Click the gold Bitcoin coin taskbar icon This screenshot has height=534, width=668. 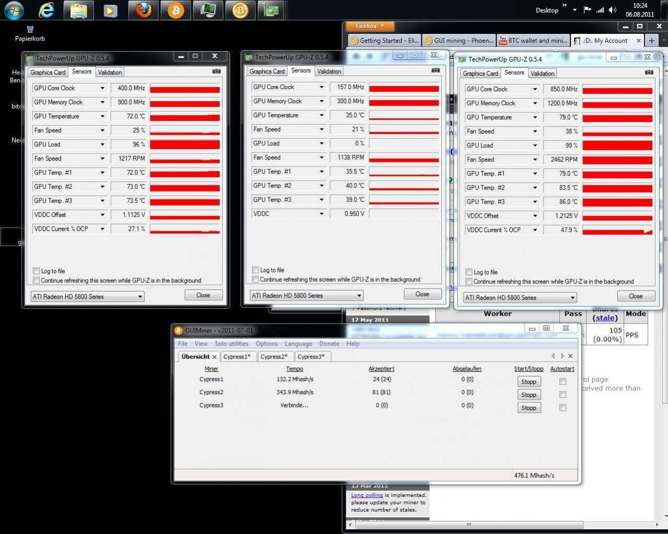click(240, 10)
